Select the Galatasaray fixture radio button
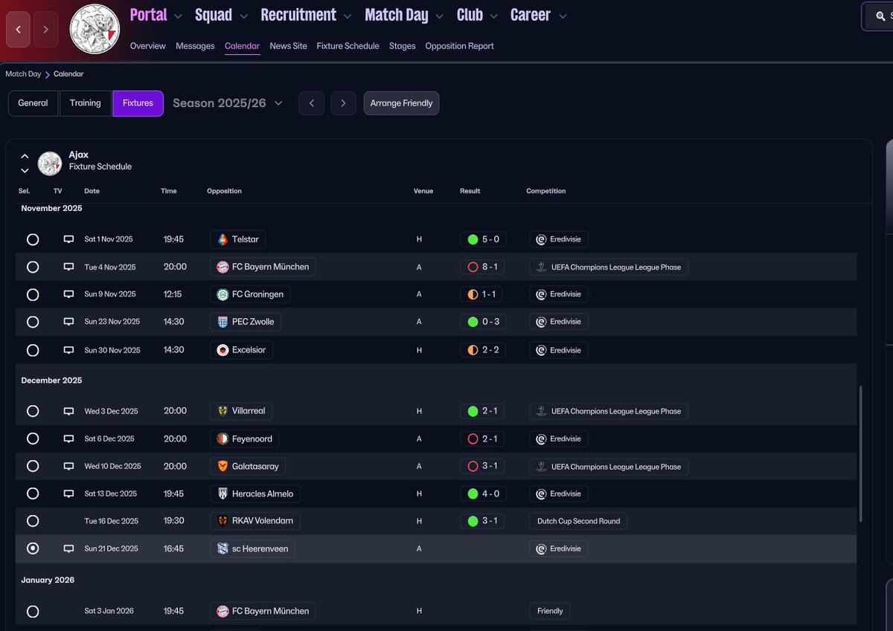This screenshot has height=631, width=893. (33, 467)
